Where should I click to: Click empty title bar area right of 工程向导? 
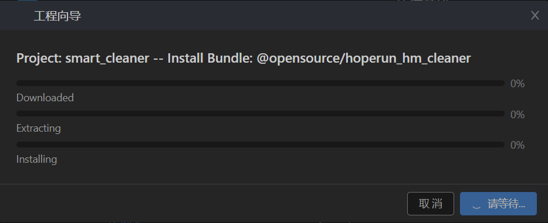tap(304, 16)
